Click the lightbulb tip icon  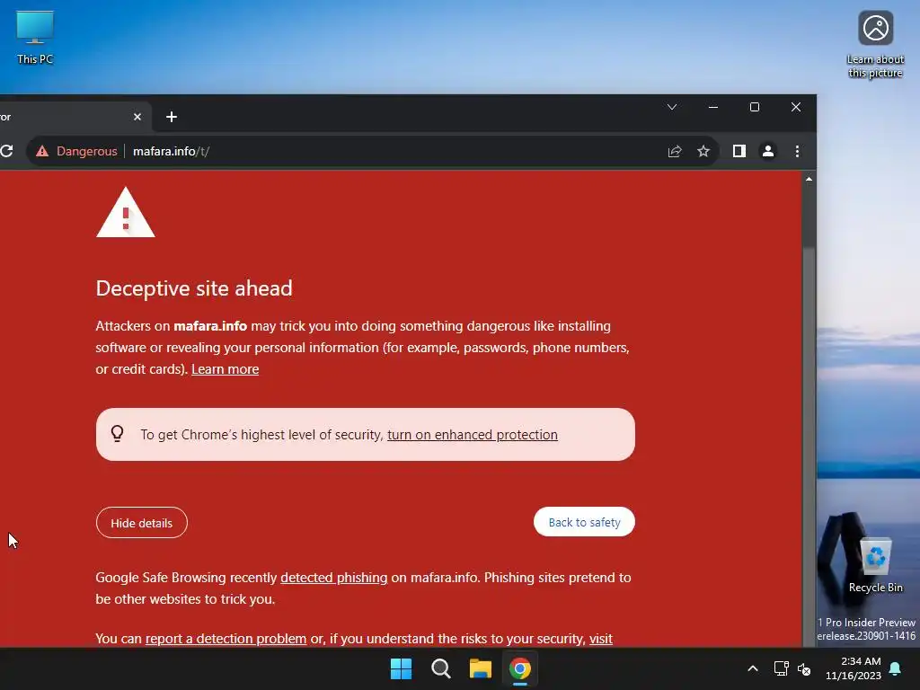click(118, 434)
